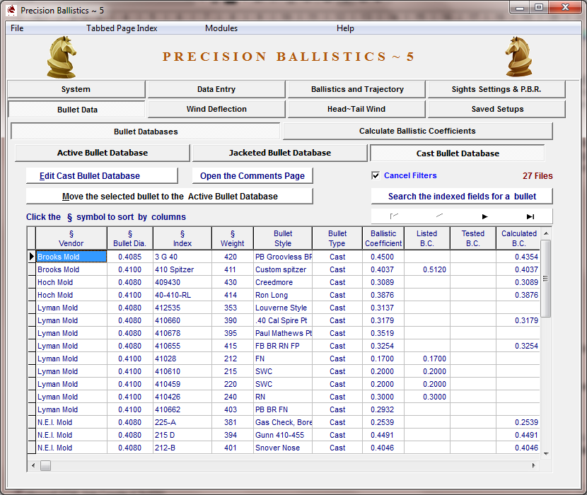Click the Tested B.C. column header

click(x=473, y=238)
